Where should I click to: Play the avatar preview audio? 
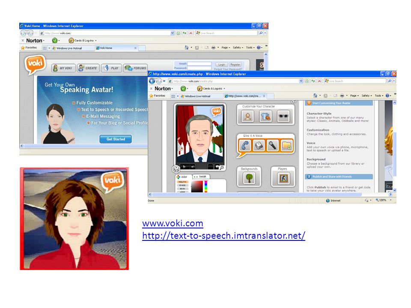tap(184, 166)
